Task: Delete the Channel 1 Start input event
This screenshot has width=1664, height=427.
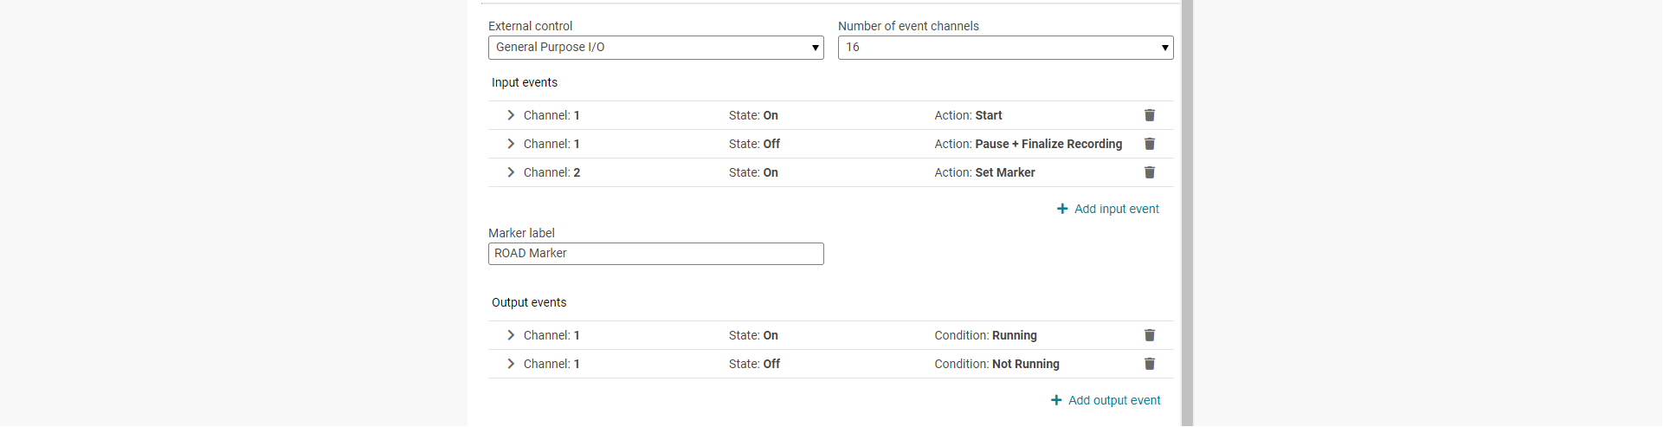Action: (1149, 115)
